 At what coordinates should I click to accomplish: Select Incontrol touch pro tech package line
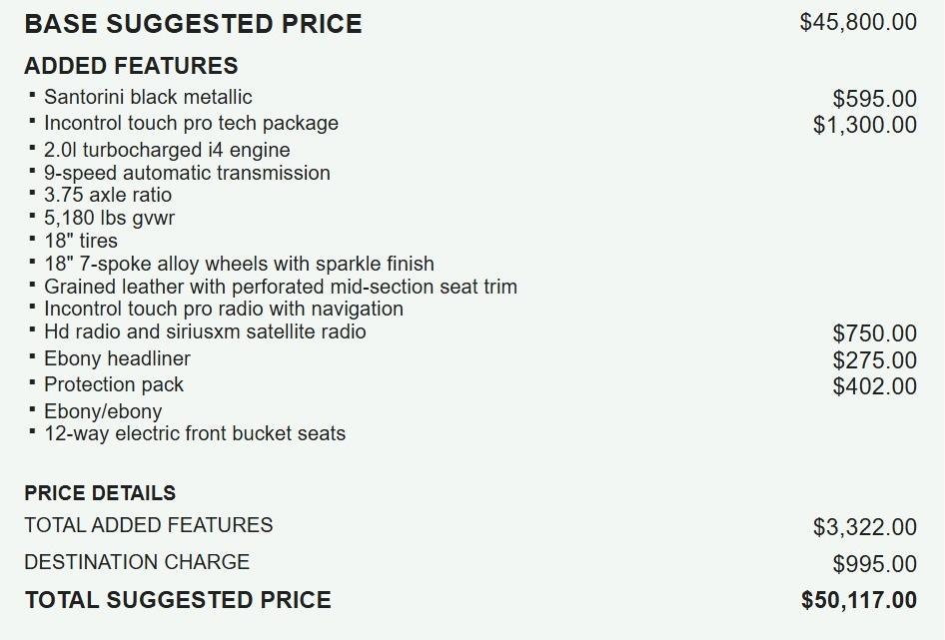tap(191, 123)
